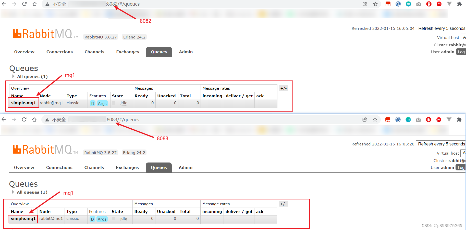Sort by Ready column in 8082 queue table
This screenshot has width=466, height=230.
(x=141, y=96)
